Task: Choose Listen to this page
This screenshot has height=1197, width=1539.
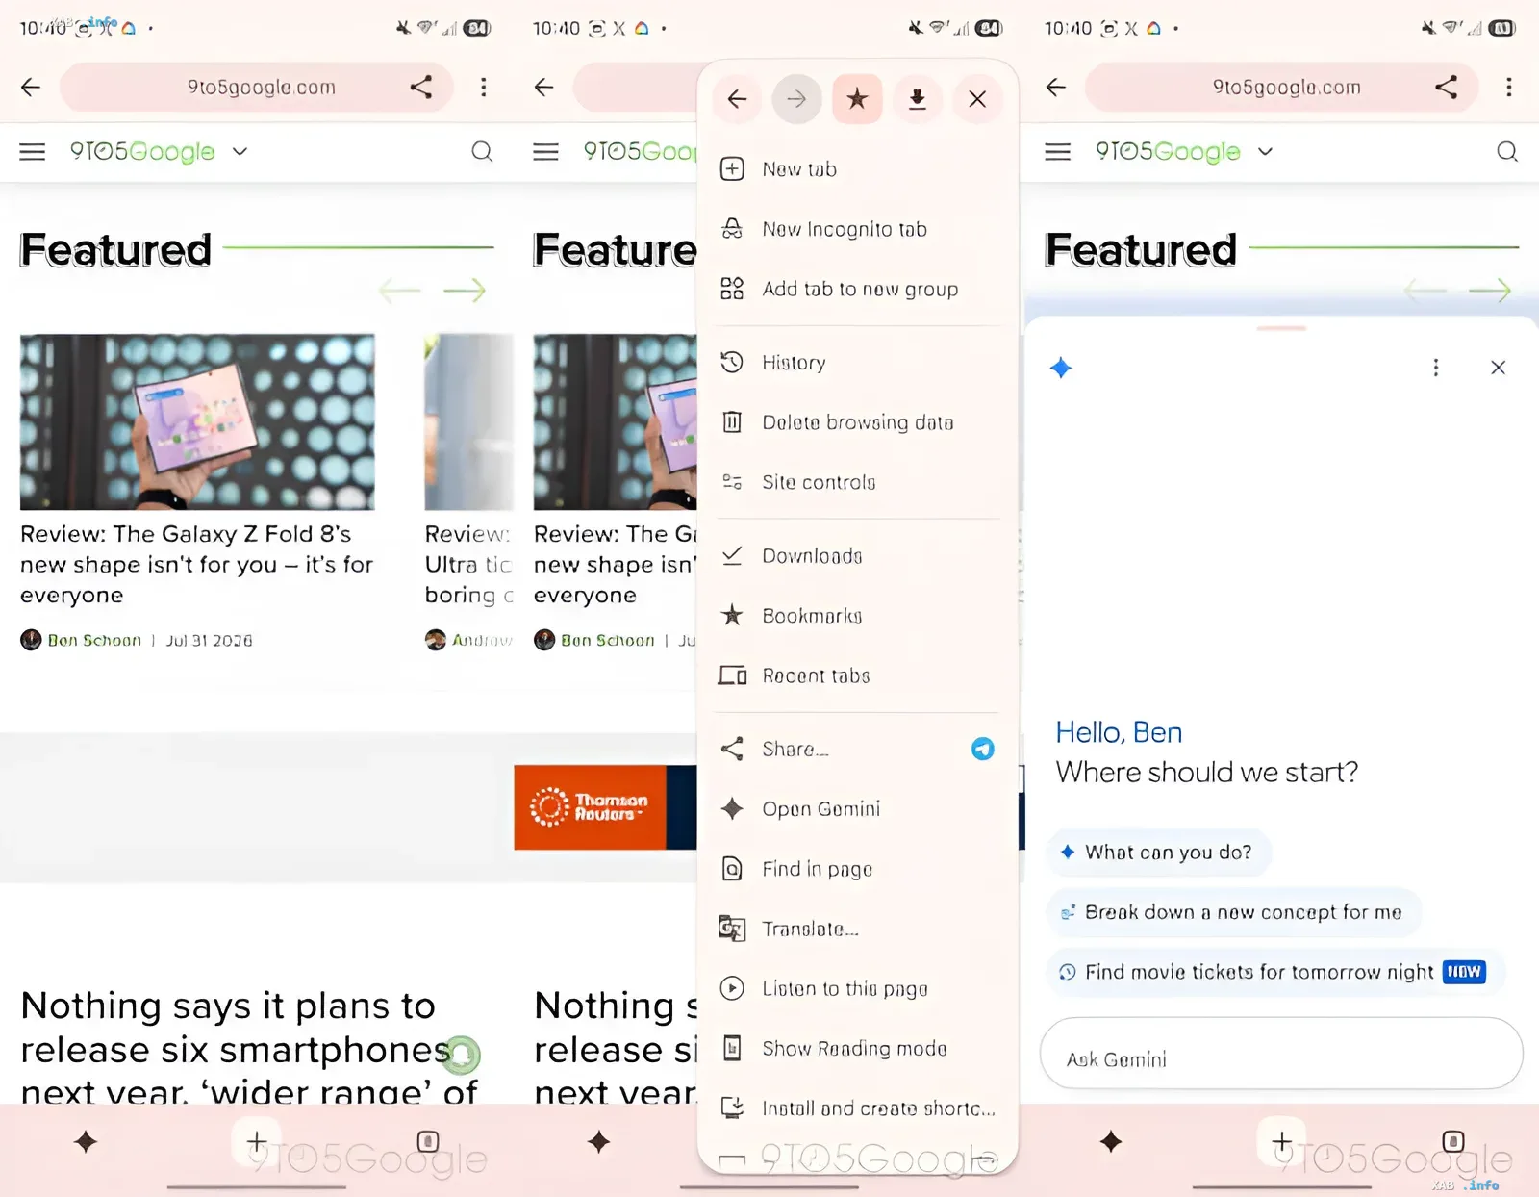Action: point(857,988)
